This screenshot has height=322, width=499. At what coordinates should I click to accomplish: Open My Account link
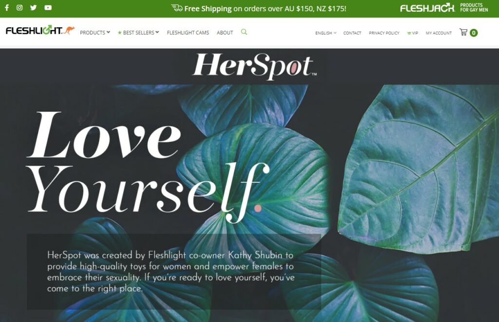[x=439, y=33]
